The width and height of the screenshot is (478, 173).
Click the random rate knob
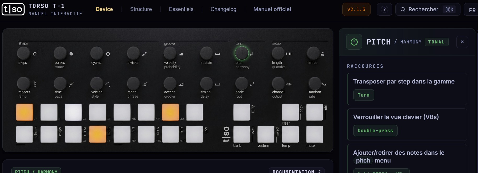315,83
